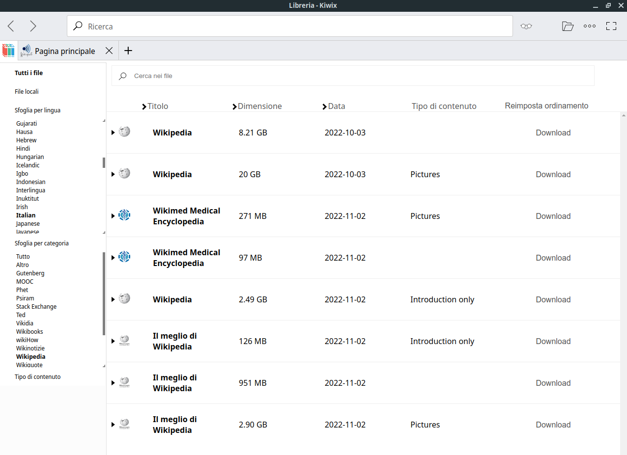
Task: Collapse the Sfoglia per lingua section
Action: [x=37, y=110]
